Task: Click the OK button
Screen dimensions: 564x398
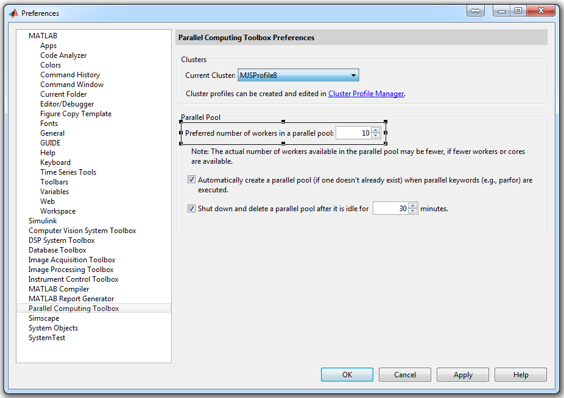Action: [x=347, y=375]
